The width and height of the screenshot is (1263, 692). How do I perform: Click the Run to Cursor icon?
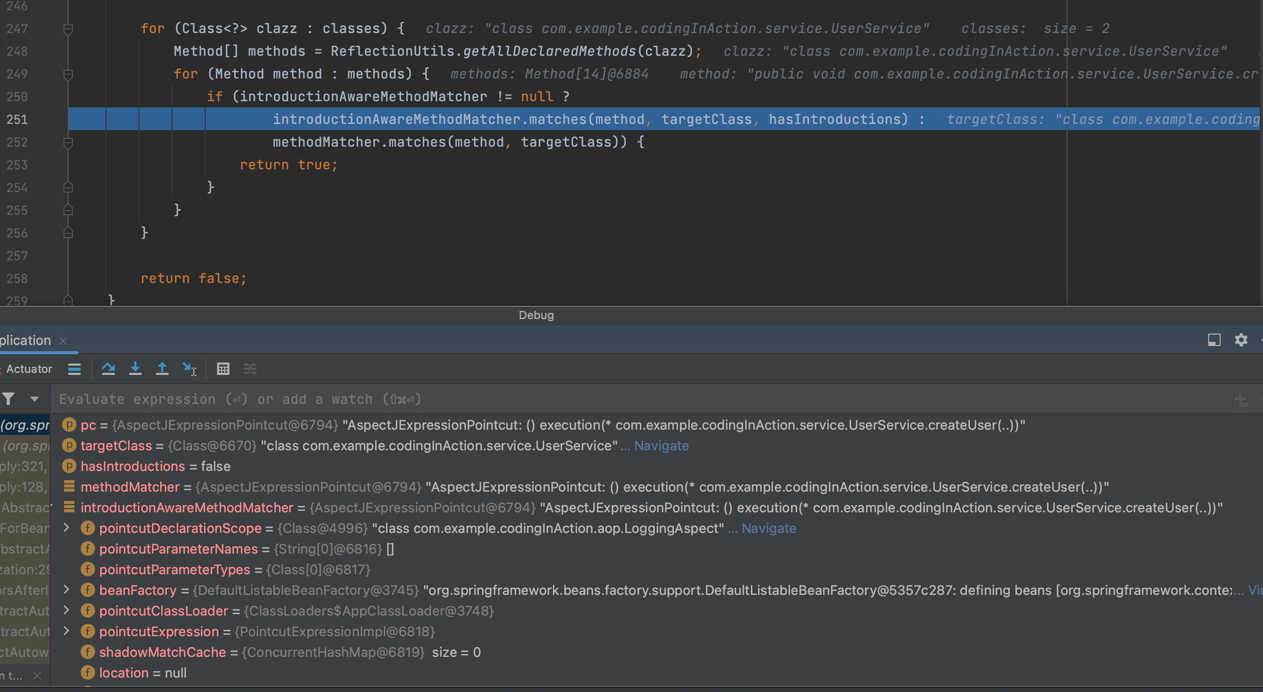tap(189, 369)
